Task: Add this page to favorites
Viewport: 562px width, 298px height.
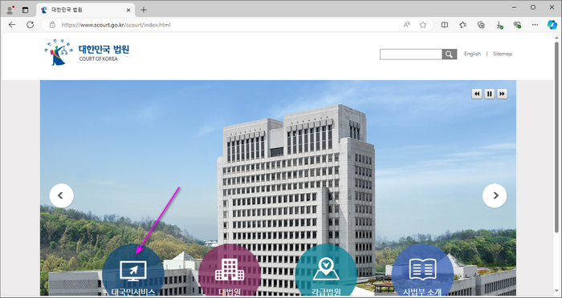Action: [x=423, y=25]
